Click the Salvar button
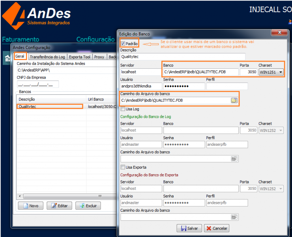This screenshot has width=292, height=237. [x=189, y=228]
